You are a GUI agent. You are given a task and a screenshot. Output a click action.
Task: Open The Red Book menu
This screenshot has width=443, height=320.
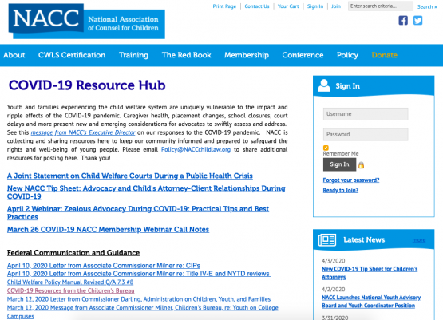tap(186, 55)
